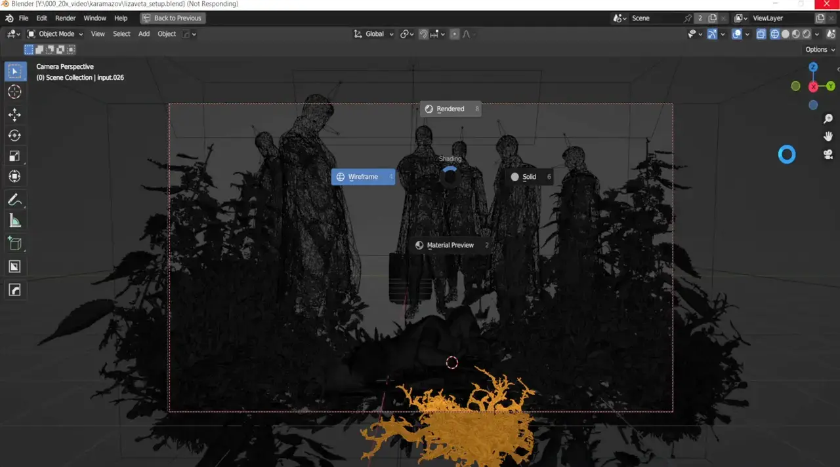Open the Add menu in the header
Viewport: 840px width, 467px height.
144,33
